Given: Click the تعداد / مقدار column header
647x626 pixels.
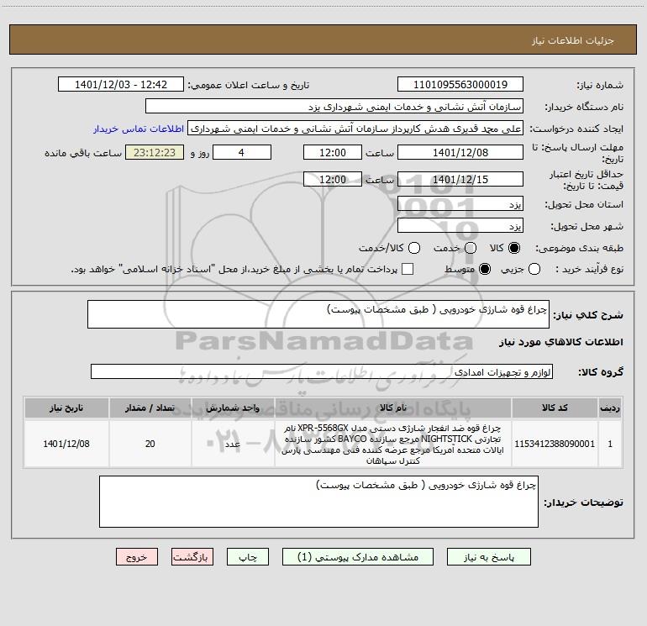Looking at the screenshot, I should pyautogui.click(x=150, y=408).
